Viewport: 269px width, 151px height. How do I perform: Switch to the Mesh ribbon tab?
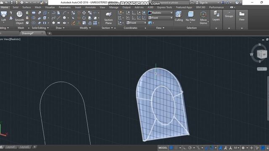[x=38, y=8]
